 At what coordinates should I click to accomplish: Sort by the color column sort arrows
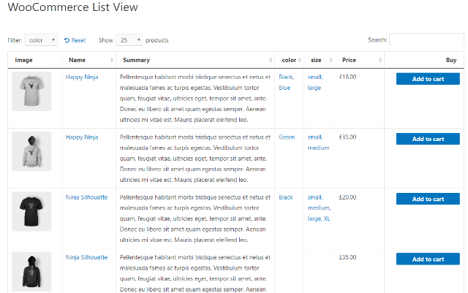coord(300,60)
